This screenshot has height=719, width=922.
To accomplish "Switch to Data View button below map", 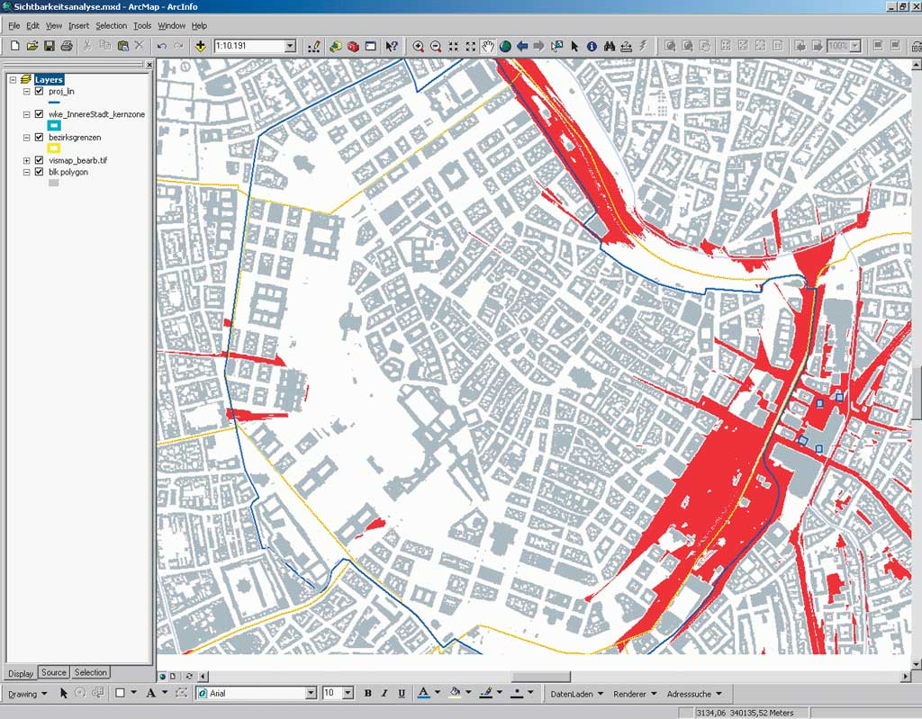I will tap(163, 677).
